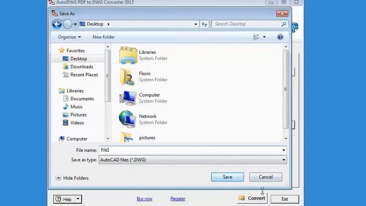Click the Favorites star icon
The height and width of the screenshot is (206, 366).
pos(62,50)
